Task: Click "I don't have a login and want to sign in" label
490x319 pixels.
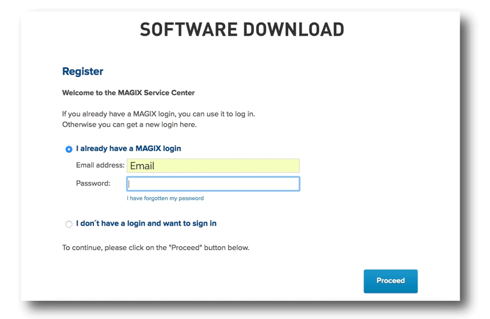Action: pos(146,223)
